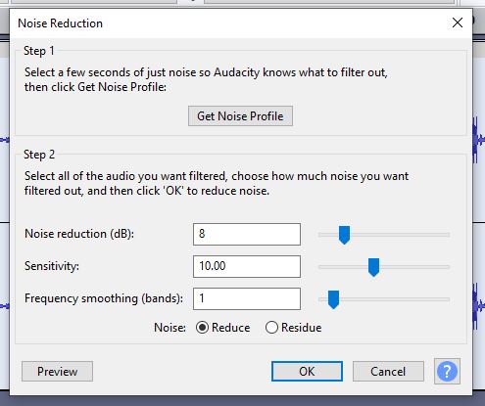Click the Noise reduction (dB) label

coord(79,234)
